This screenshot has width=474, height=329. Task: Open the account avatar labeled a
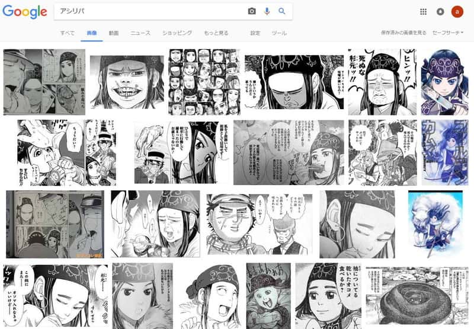pos(457,12)
